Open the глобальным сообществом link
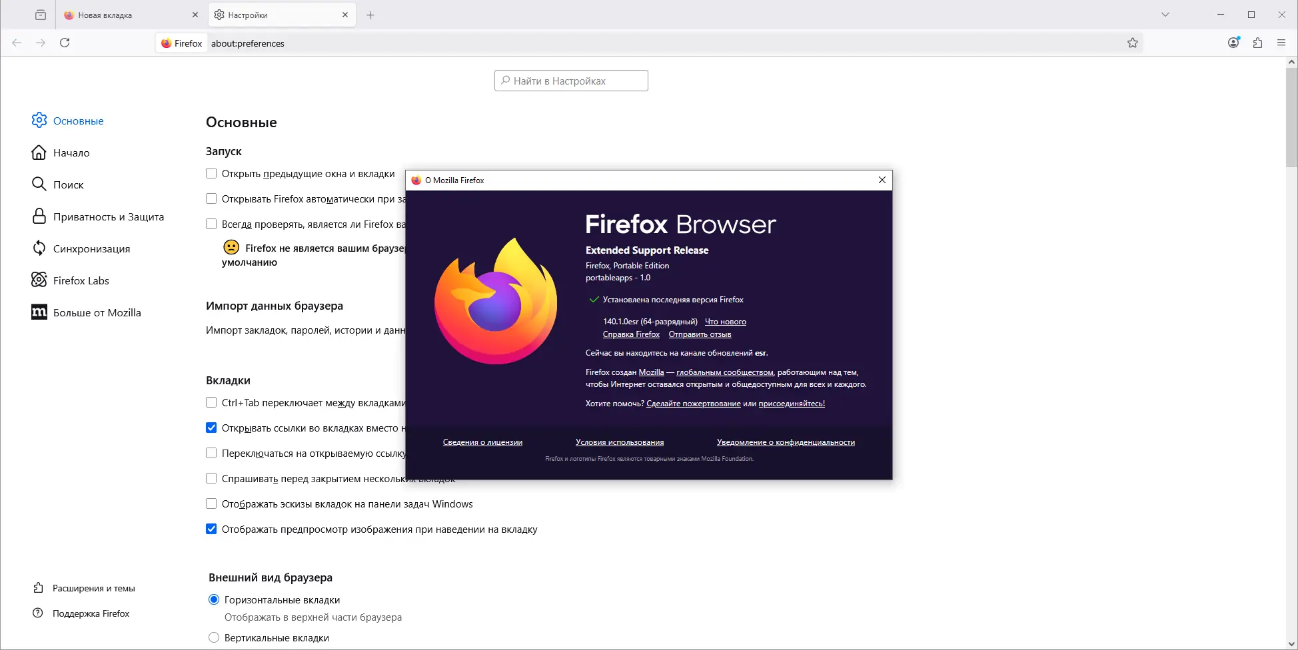The height and width of the screenshot is (650, 1298). pyautogui.click(x=725, y=372)
